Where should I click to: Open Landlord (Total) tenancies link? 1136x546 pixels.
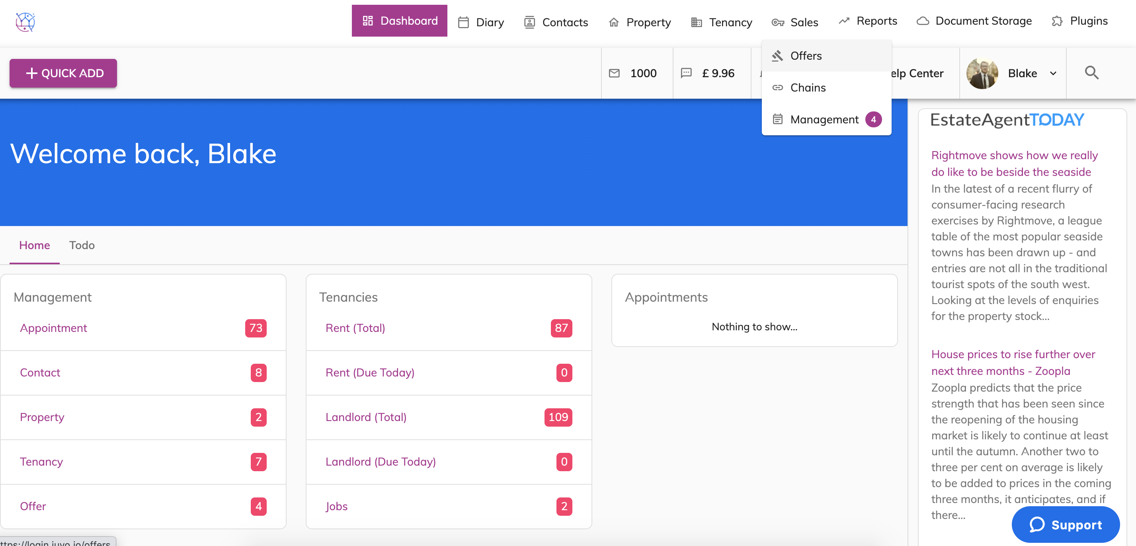pos(365,417)
